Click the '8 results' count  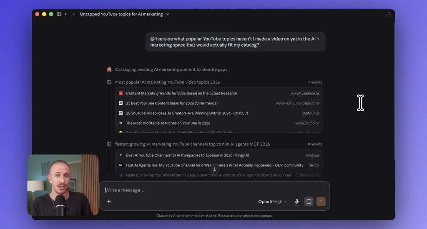[315, 144]
